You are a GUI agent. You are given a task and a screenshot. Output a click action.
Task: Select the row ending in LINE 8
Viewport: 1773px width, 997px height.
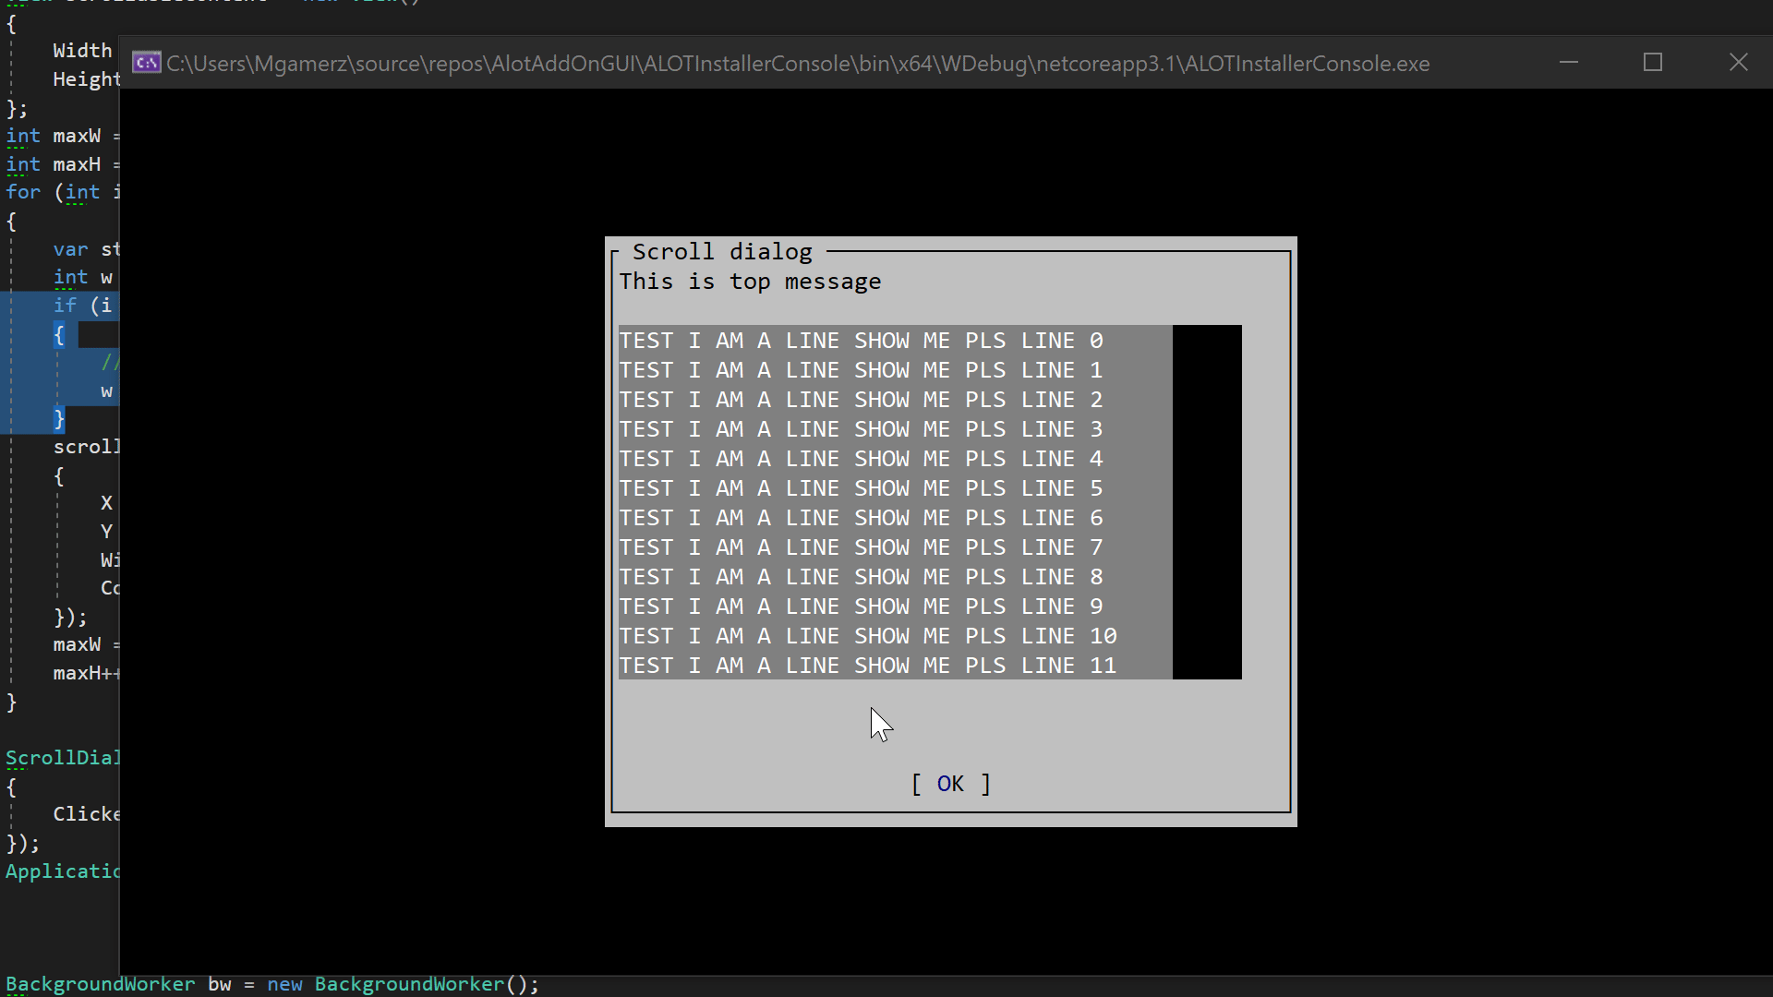click(895, 577)
